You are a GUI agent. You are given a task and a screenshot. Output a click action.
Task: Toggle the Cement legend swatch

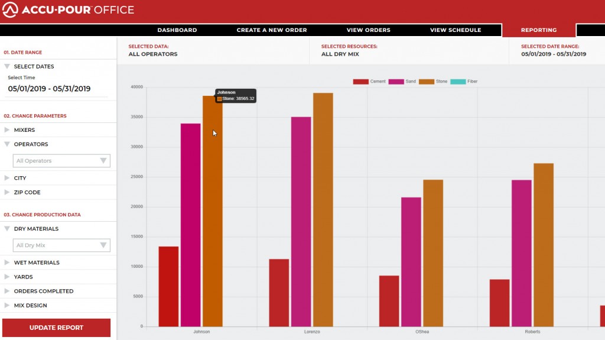[361, 82]
